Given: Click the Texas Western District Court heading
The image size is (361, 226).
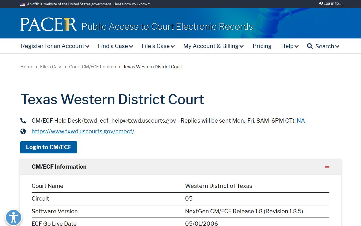Looking at the screenshot, I should pos(112,99).
